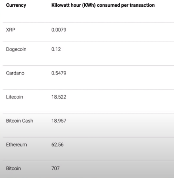
Task: Click the Currency column header
Action: tap(16, 5)
